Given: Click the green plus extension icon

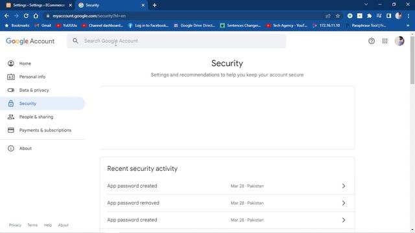Looking at the screenshot, I should click(x=350, y=16).
